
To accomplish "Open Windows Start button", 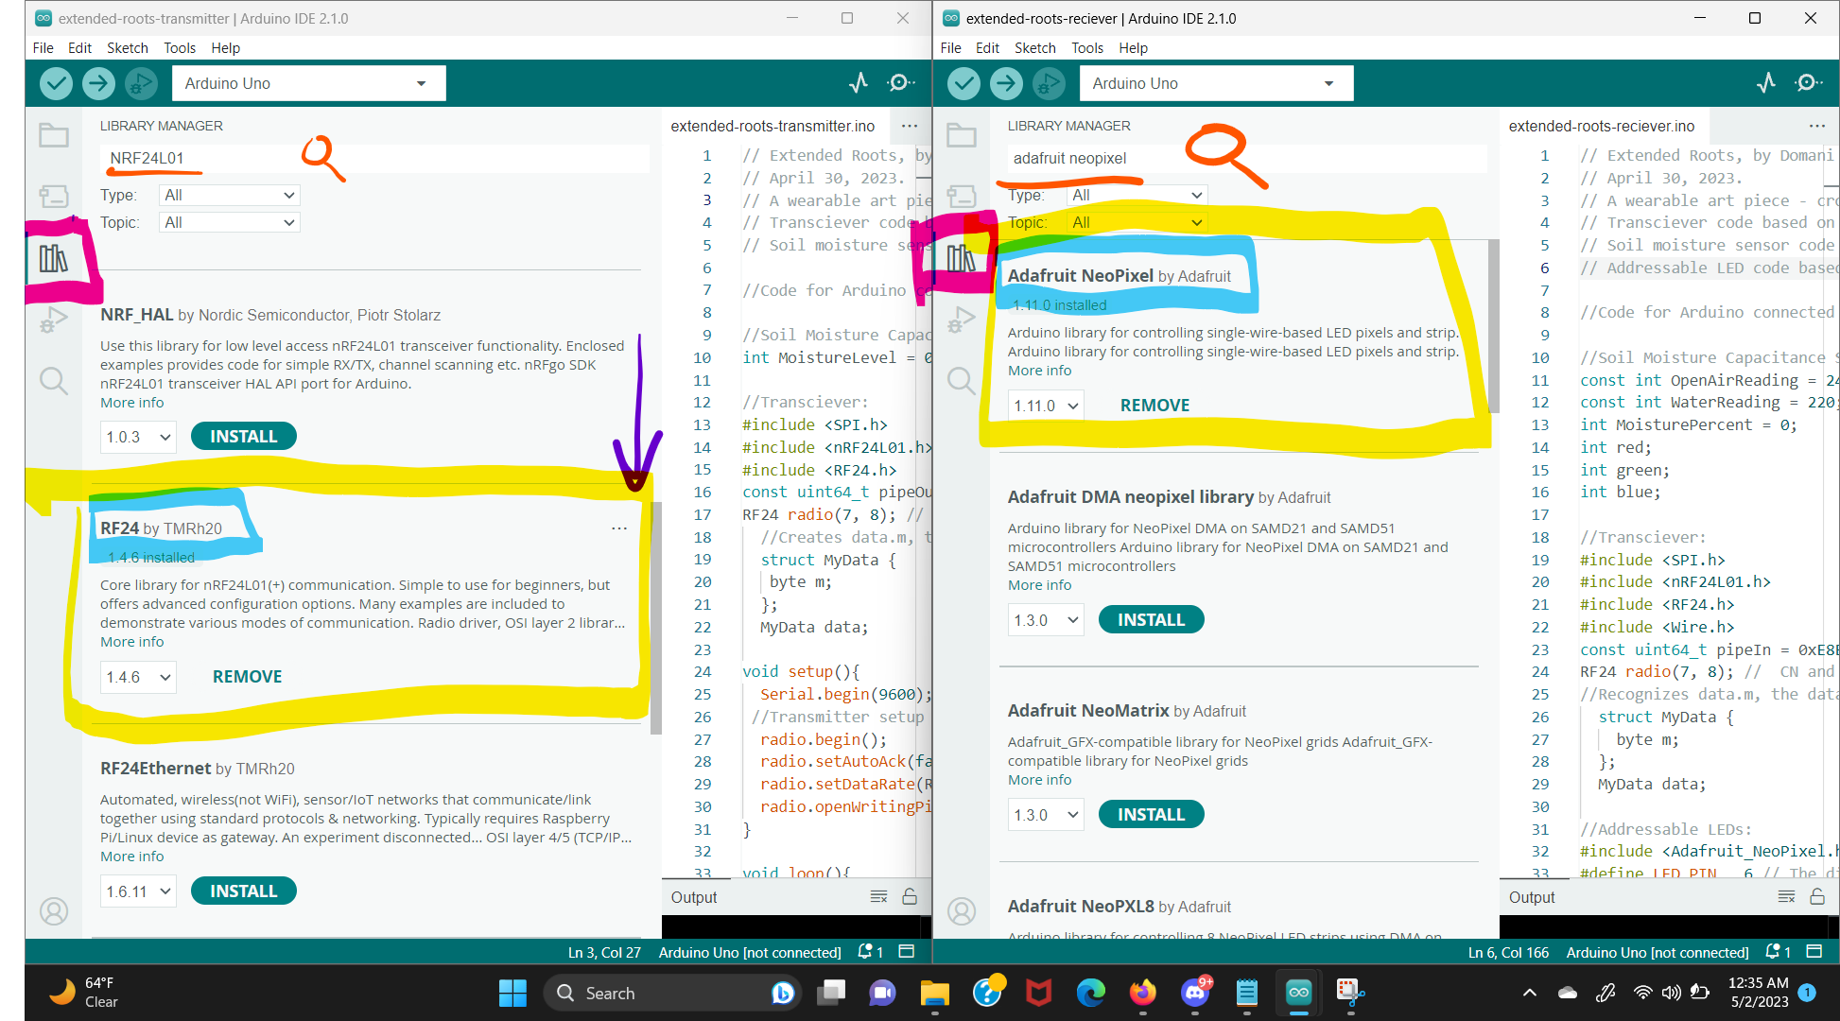I will (512, 993).
